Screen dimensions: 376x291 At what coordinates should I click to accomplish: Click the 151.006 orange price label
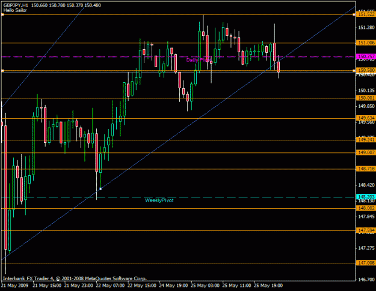point(366,43)
